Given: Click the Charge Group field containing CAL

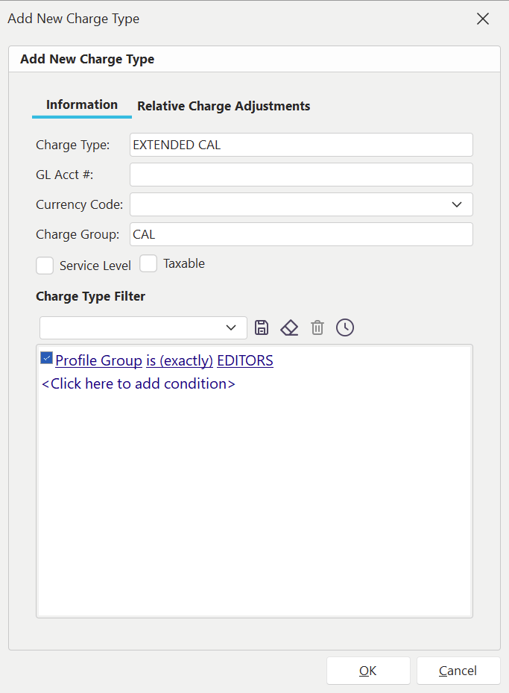Looking at the screenshot, I should pyautogui.click(x=301, y=234).
